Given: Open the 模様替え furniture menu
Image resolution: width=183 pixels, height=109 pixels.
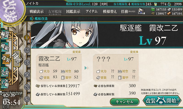Looking at the screenshot, I should (110, 11).
